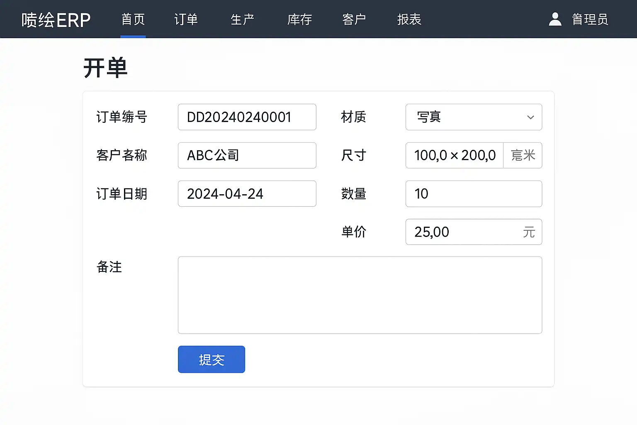
Task: Focus the 数量 quantity field
Action: tap(474, 194)
